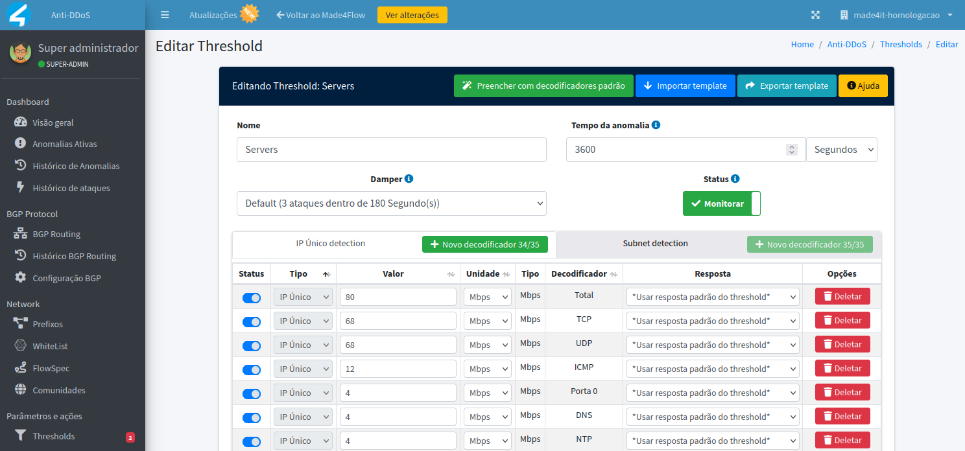Click the stepper arrows in Tempo da anomalia field
This screenshot has width=965, height=451.
click(791, 150)
